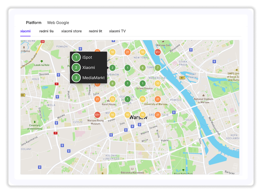The height and width of the screenshot is (194, 262).
Task: Click the green 1 marker above Grand Theatre
Action: (x=142, y=83)
